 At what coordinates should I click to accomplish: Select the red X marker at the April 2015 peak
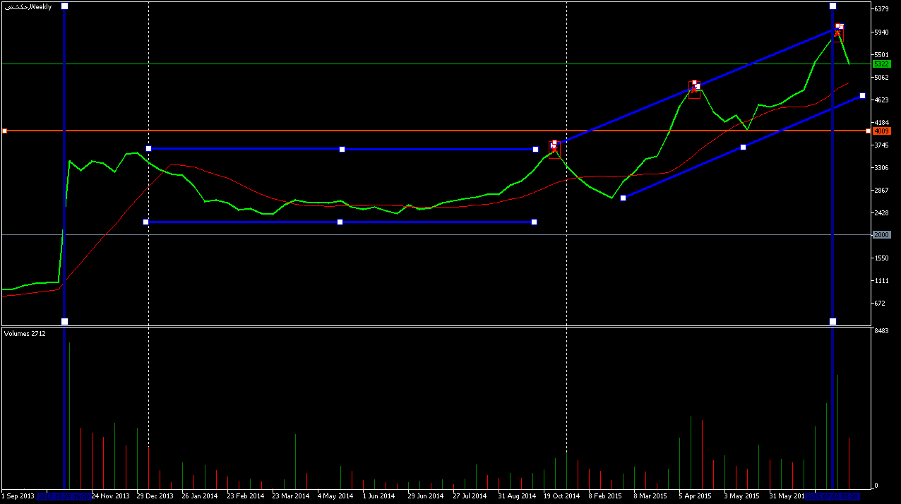(693, 89)
